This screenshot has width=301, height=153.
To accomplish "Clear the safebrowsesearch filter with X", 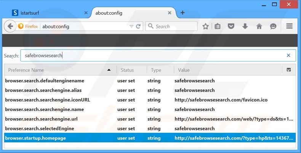I will [288, 55].
